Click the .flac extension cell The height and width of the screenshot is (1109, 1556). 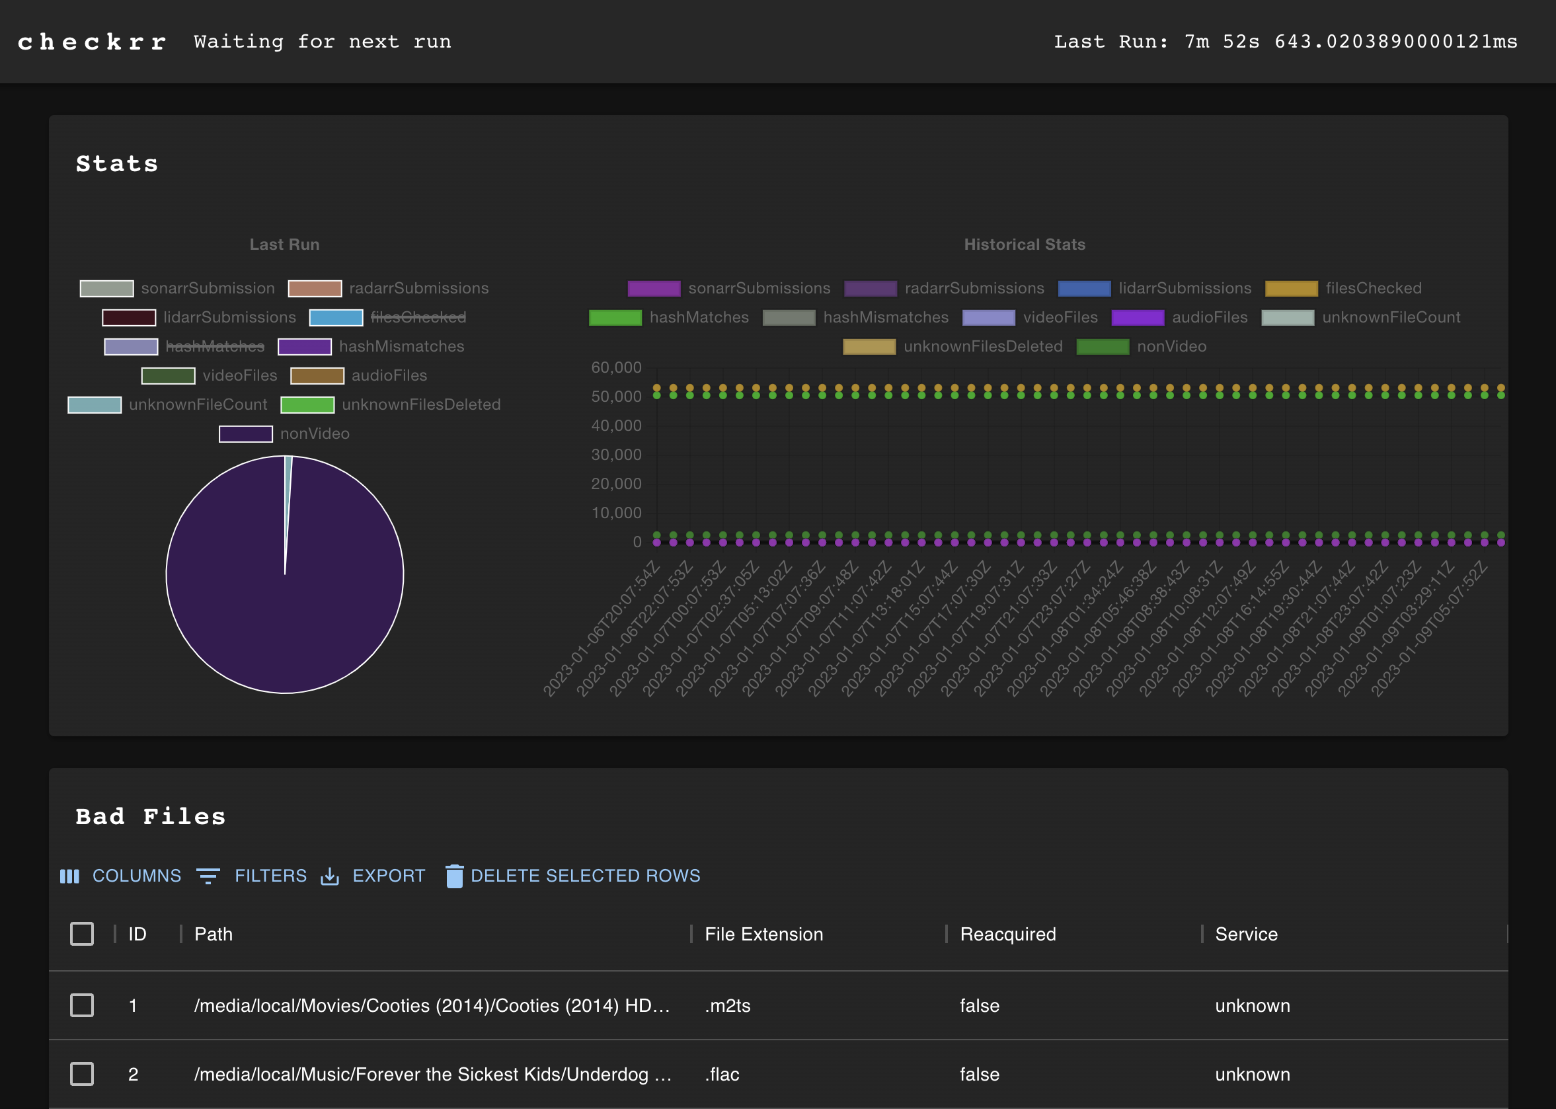point(722,1073)
